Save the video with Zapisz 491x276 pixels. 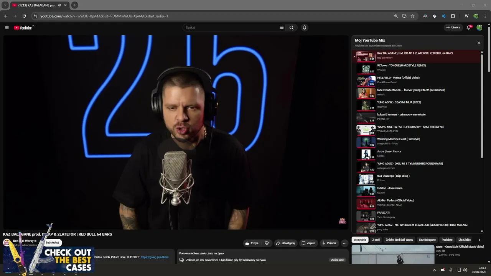(308, 243)
